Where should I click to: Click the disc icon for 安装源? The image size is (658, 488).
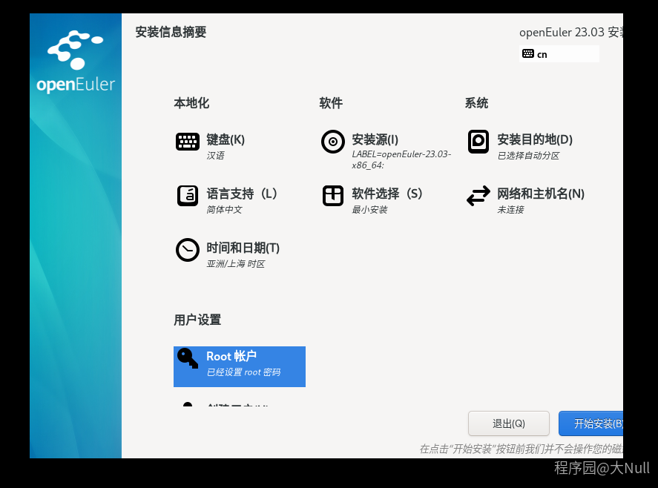(x=333, y=141)
